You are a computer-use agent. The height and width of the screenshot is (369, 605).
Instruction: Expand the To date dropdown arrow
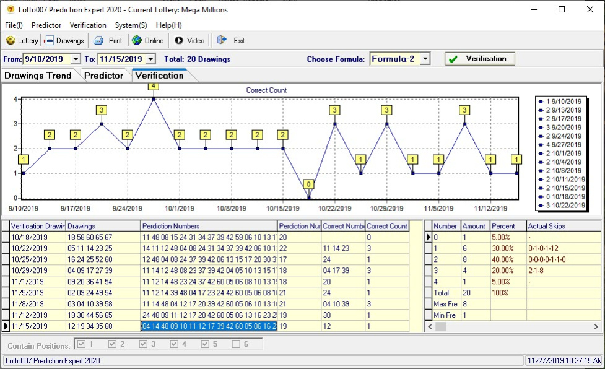(151, 59)
